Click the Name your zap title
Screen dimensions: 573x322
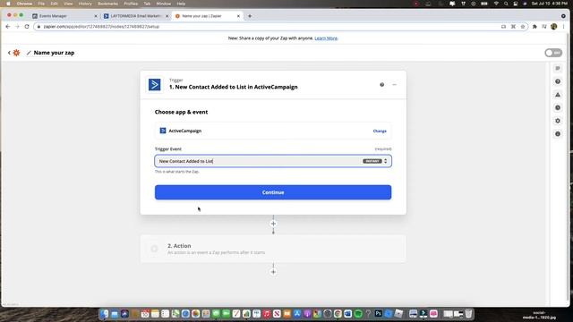click(x=54, y=53)
